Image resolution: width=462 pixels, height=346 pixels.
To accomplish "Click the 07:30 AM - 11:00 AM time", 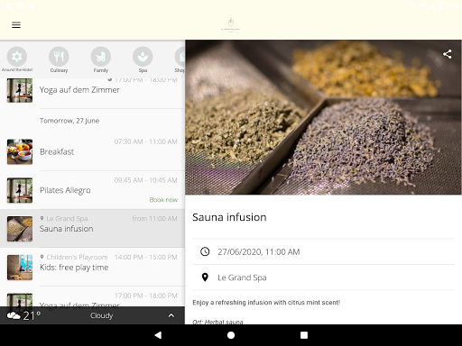I will click(x=145, y=141).
